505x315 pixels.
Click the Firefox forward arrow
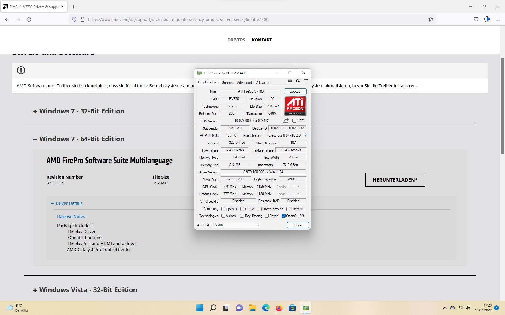[18, 19]
